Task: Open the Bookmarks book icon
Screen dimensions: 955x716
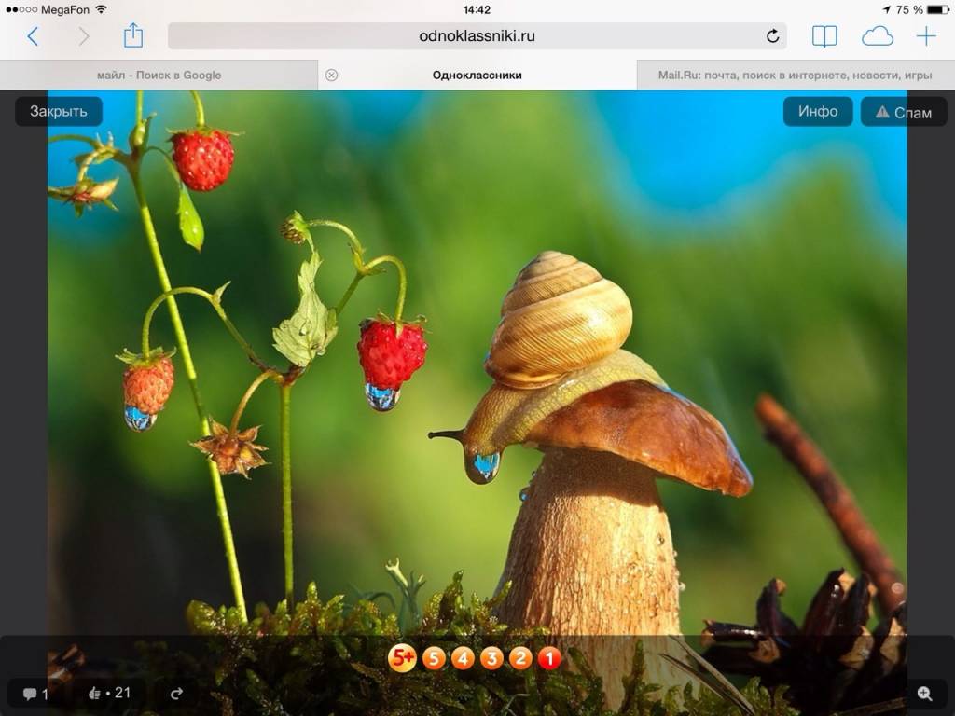Action: (x=824, y=36)
